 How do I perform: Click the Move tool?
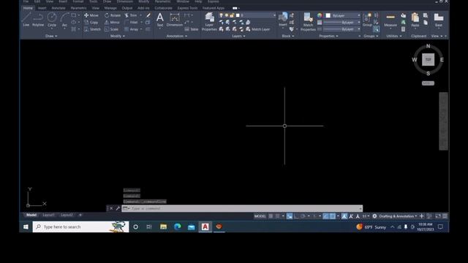(x=91, y=15)
